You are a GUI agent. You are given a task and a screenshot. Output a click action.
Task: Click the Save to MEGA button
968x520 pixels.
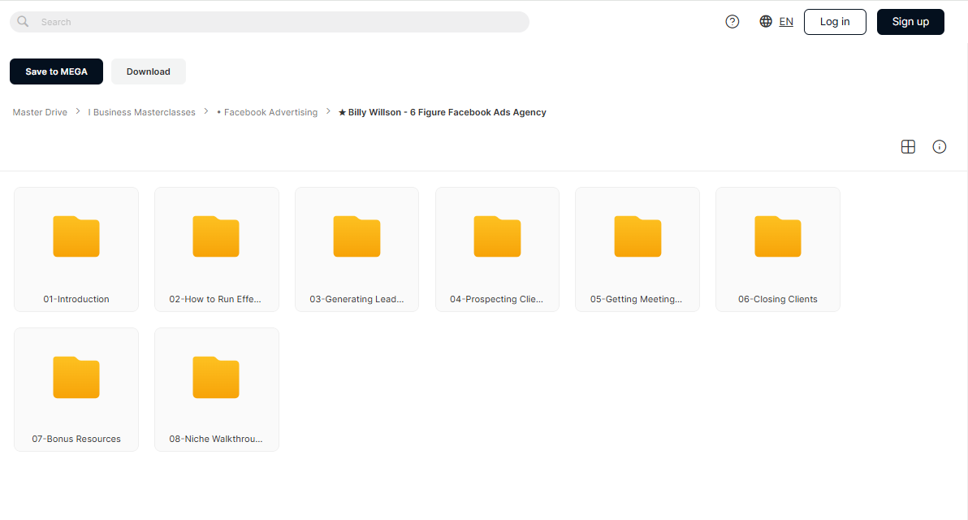tap(56, 71)
